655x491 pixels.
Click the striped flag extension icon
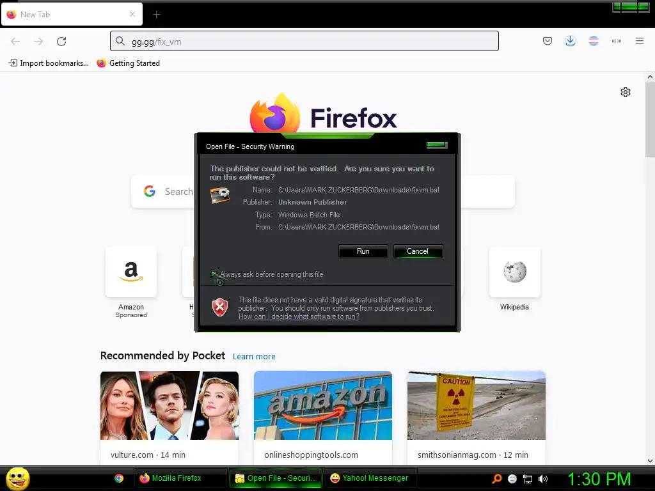pyautogui.click(x=593, y=41)
